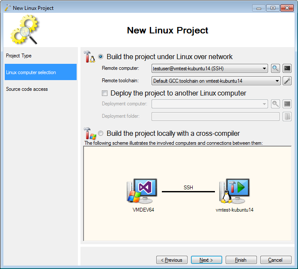This screenshot has height=269, width=298.
Task: Click the wrench icon next to Remote toolchain
Action: click(x=287, y=81)
